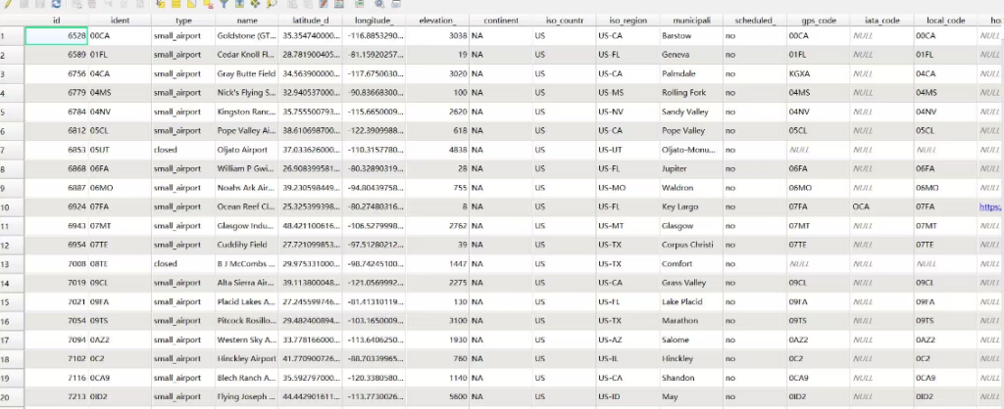Open the field calculator icon
The image size is (1004, 409).
(x=338, y=4)
